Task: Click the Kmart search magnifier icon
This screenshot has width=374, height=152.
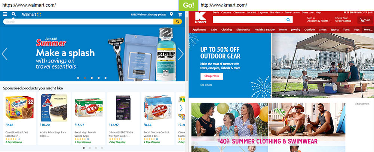Action: tap(288, 20)
